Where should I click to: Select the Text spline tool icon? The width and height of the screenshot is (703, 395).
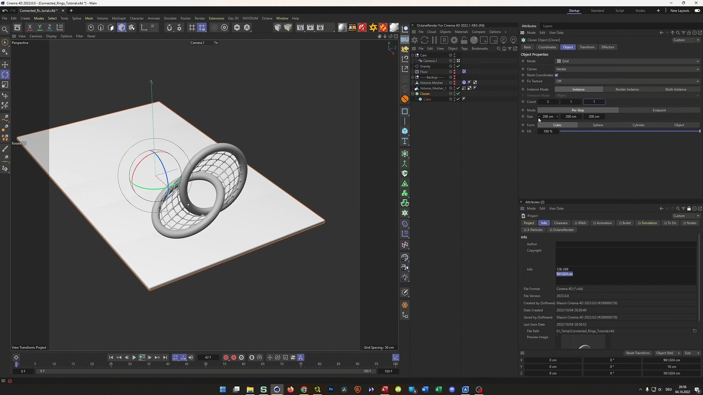click(405, 141)
